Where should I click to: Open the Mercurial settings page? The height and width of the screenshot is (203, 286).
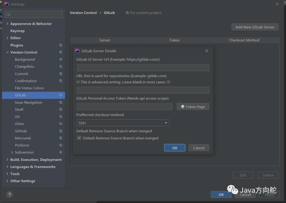[x=23, y=138]
